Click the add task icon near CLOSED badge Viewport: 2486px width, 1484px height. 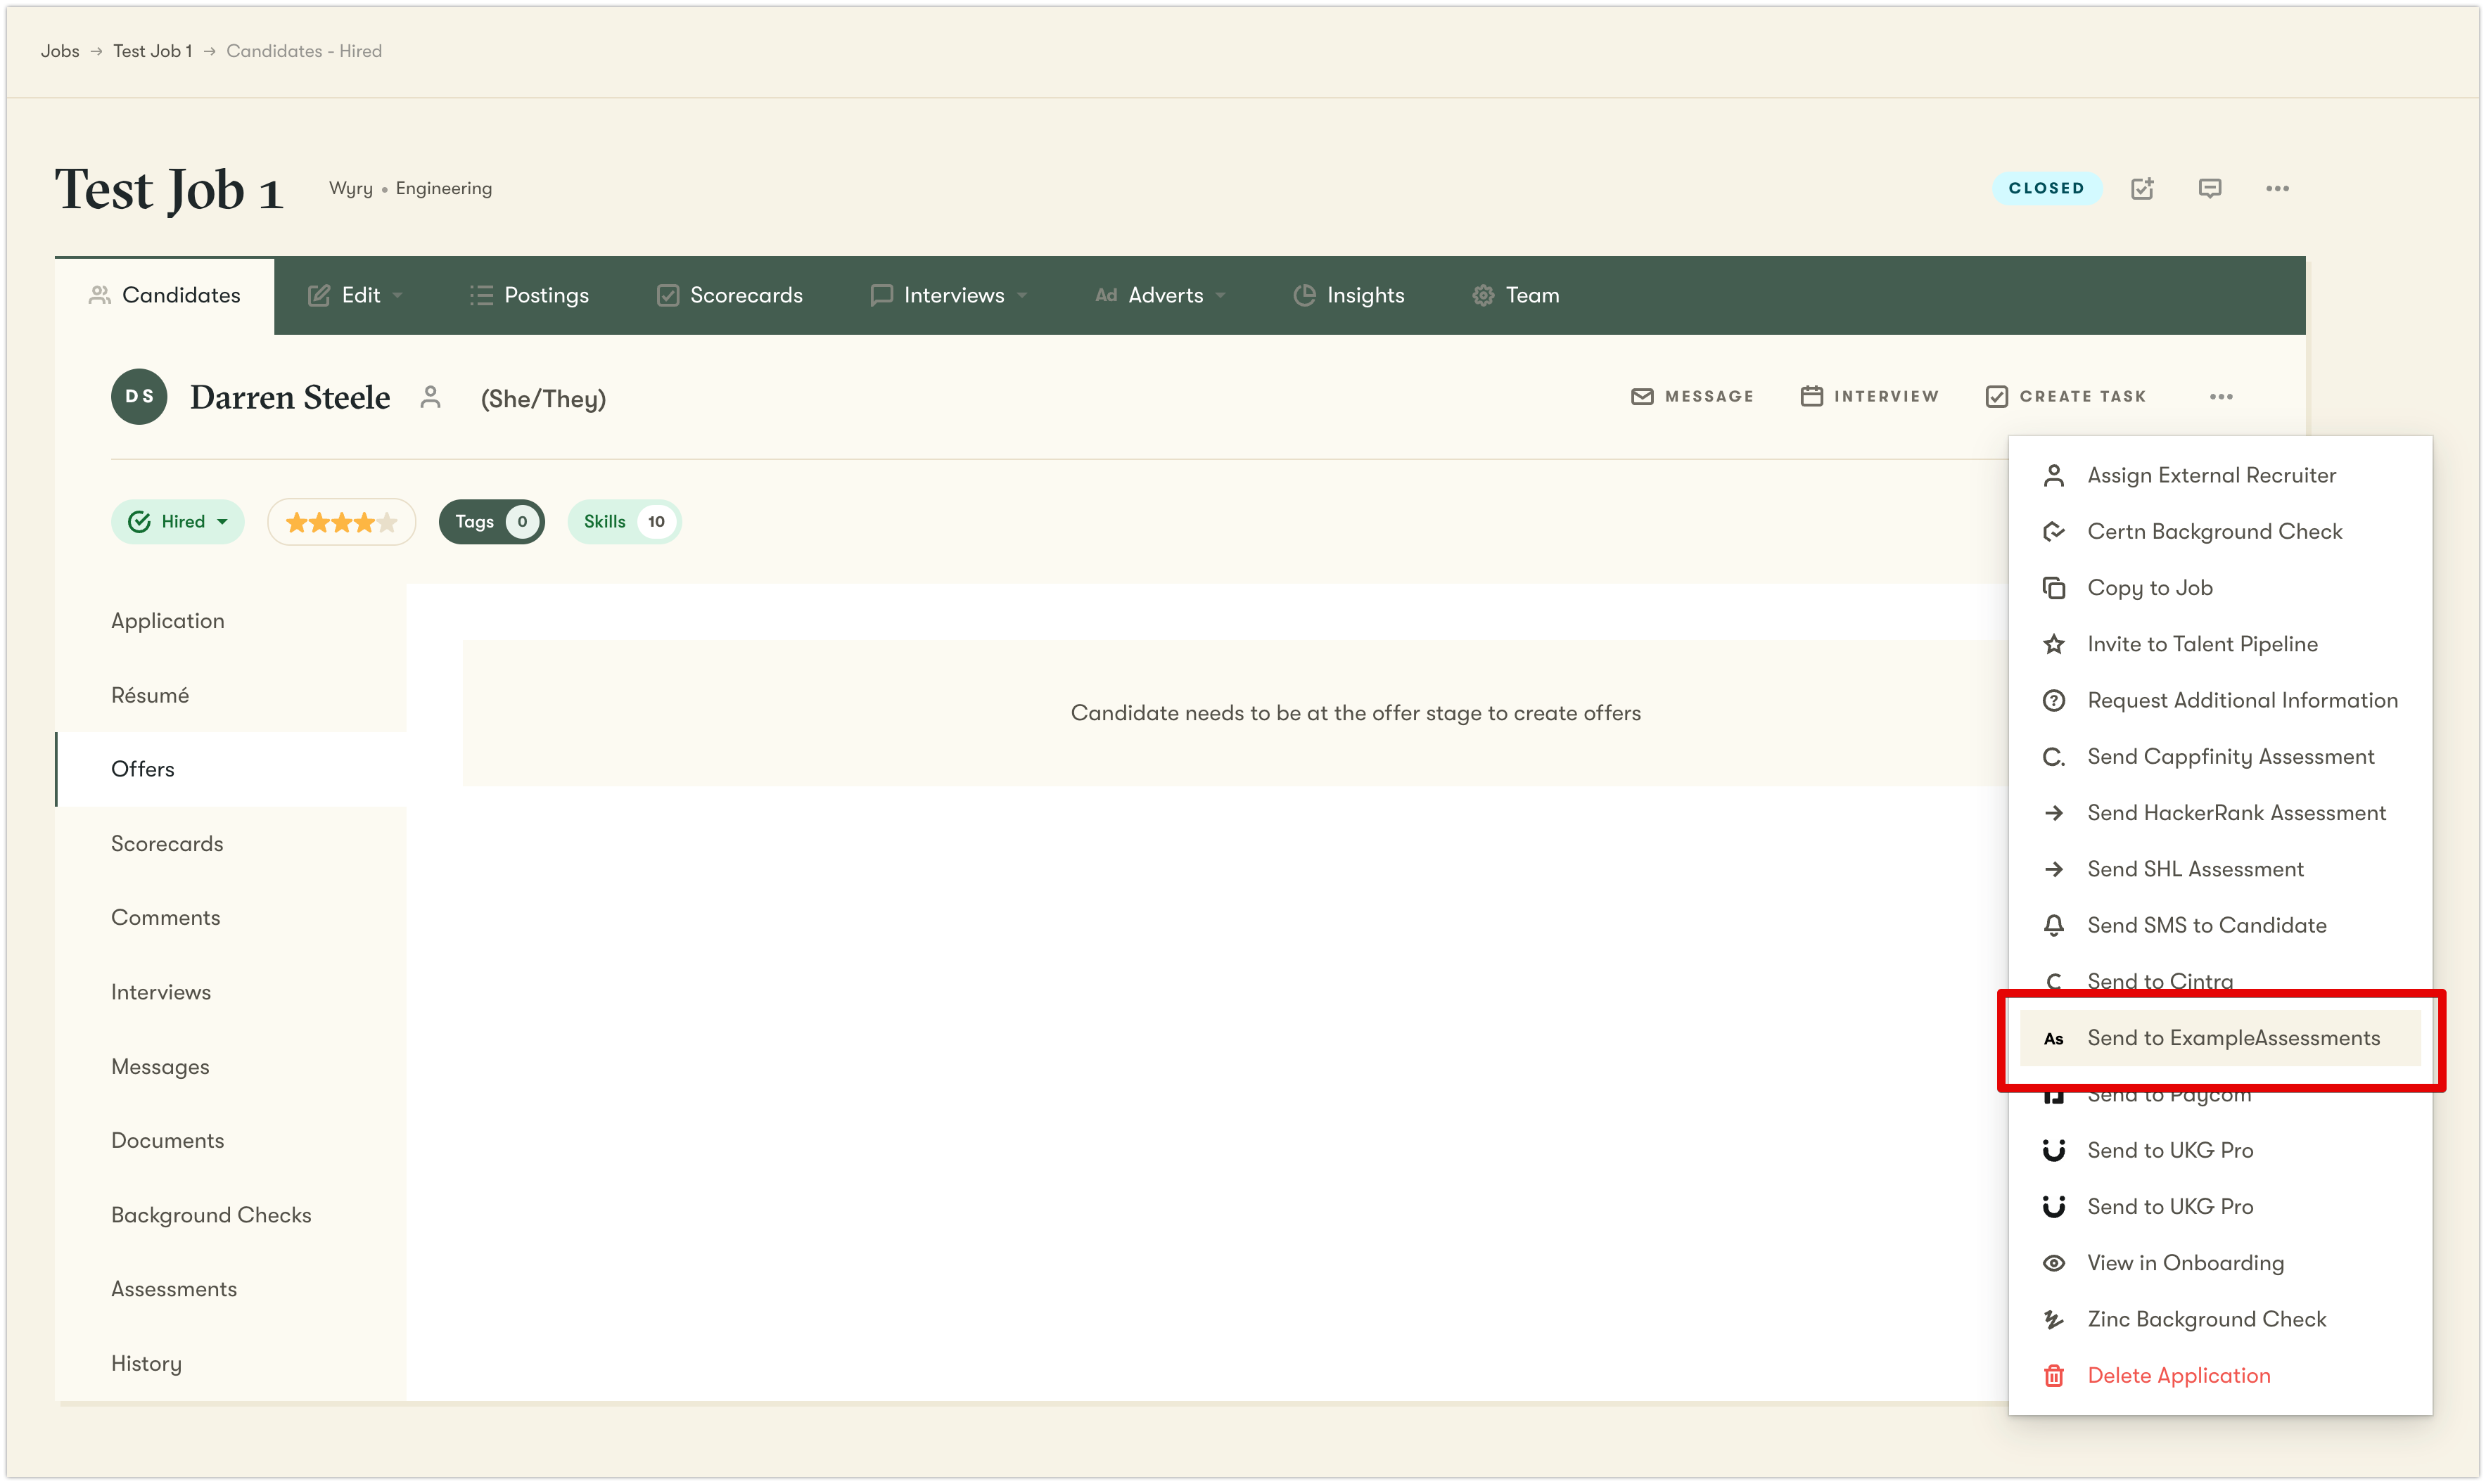2142,188
